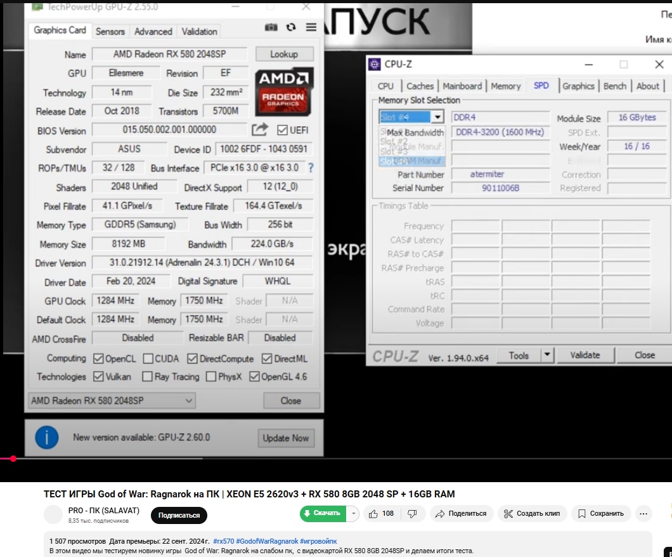Screen dimensions: 672x557
Task: Open the #rx570 hashtag link
Action: [x=224, y=541]
